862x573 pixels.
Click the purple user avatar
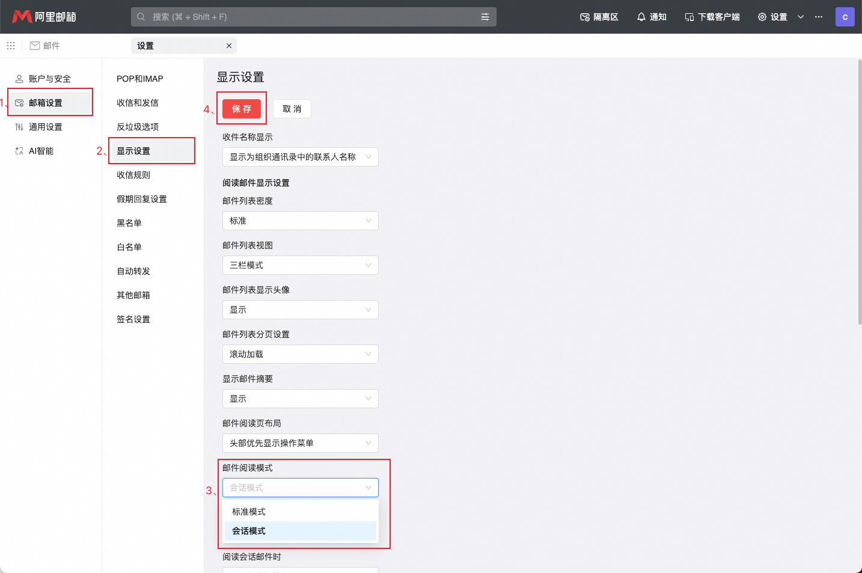click(845, 17)
